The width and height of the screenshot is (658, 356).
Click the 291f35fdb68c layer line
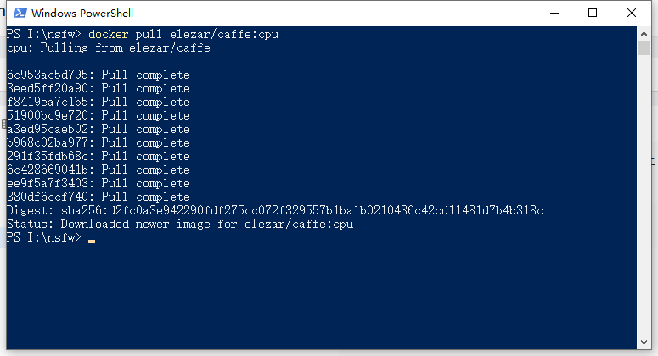pos(98,156)
